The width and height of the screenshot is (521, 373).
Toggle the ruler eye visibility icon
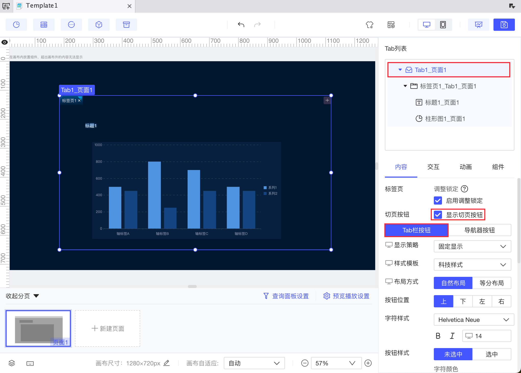click(x=5, y=42)
